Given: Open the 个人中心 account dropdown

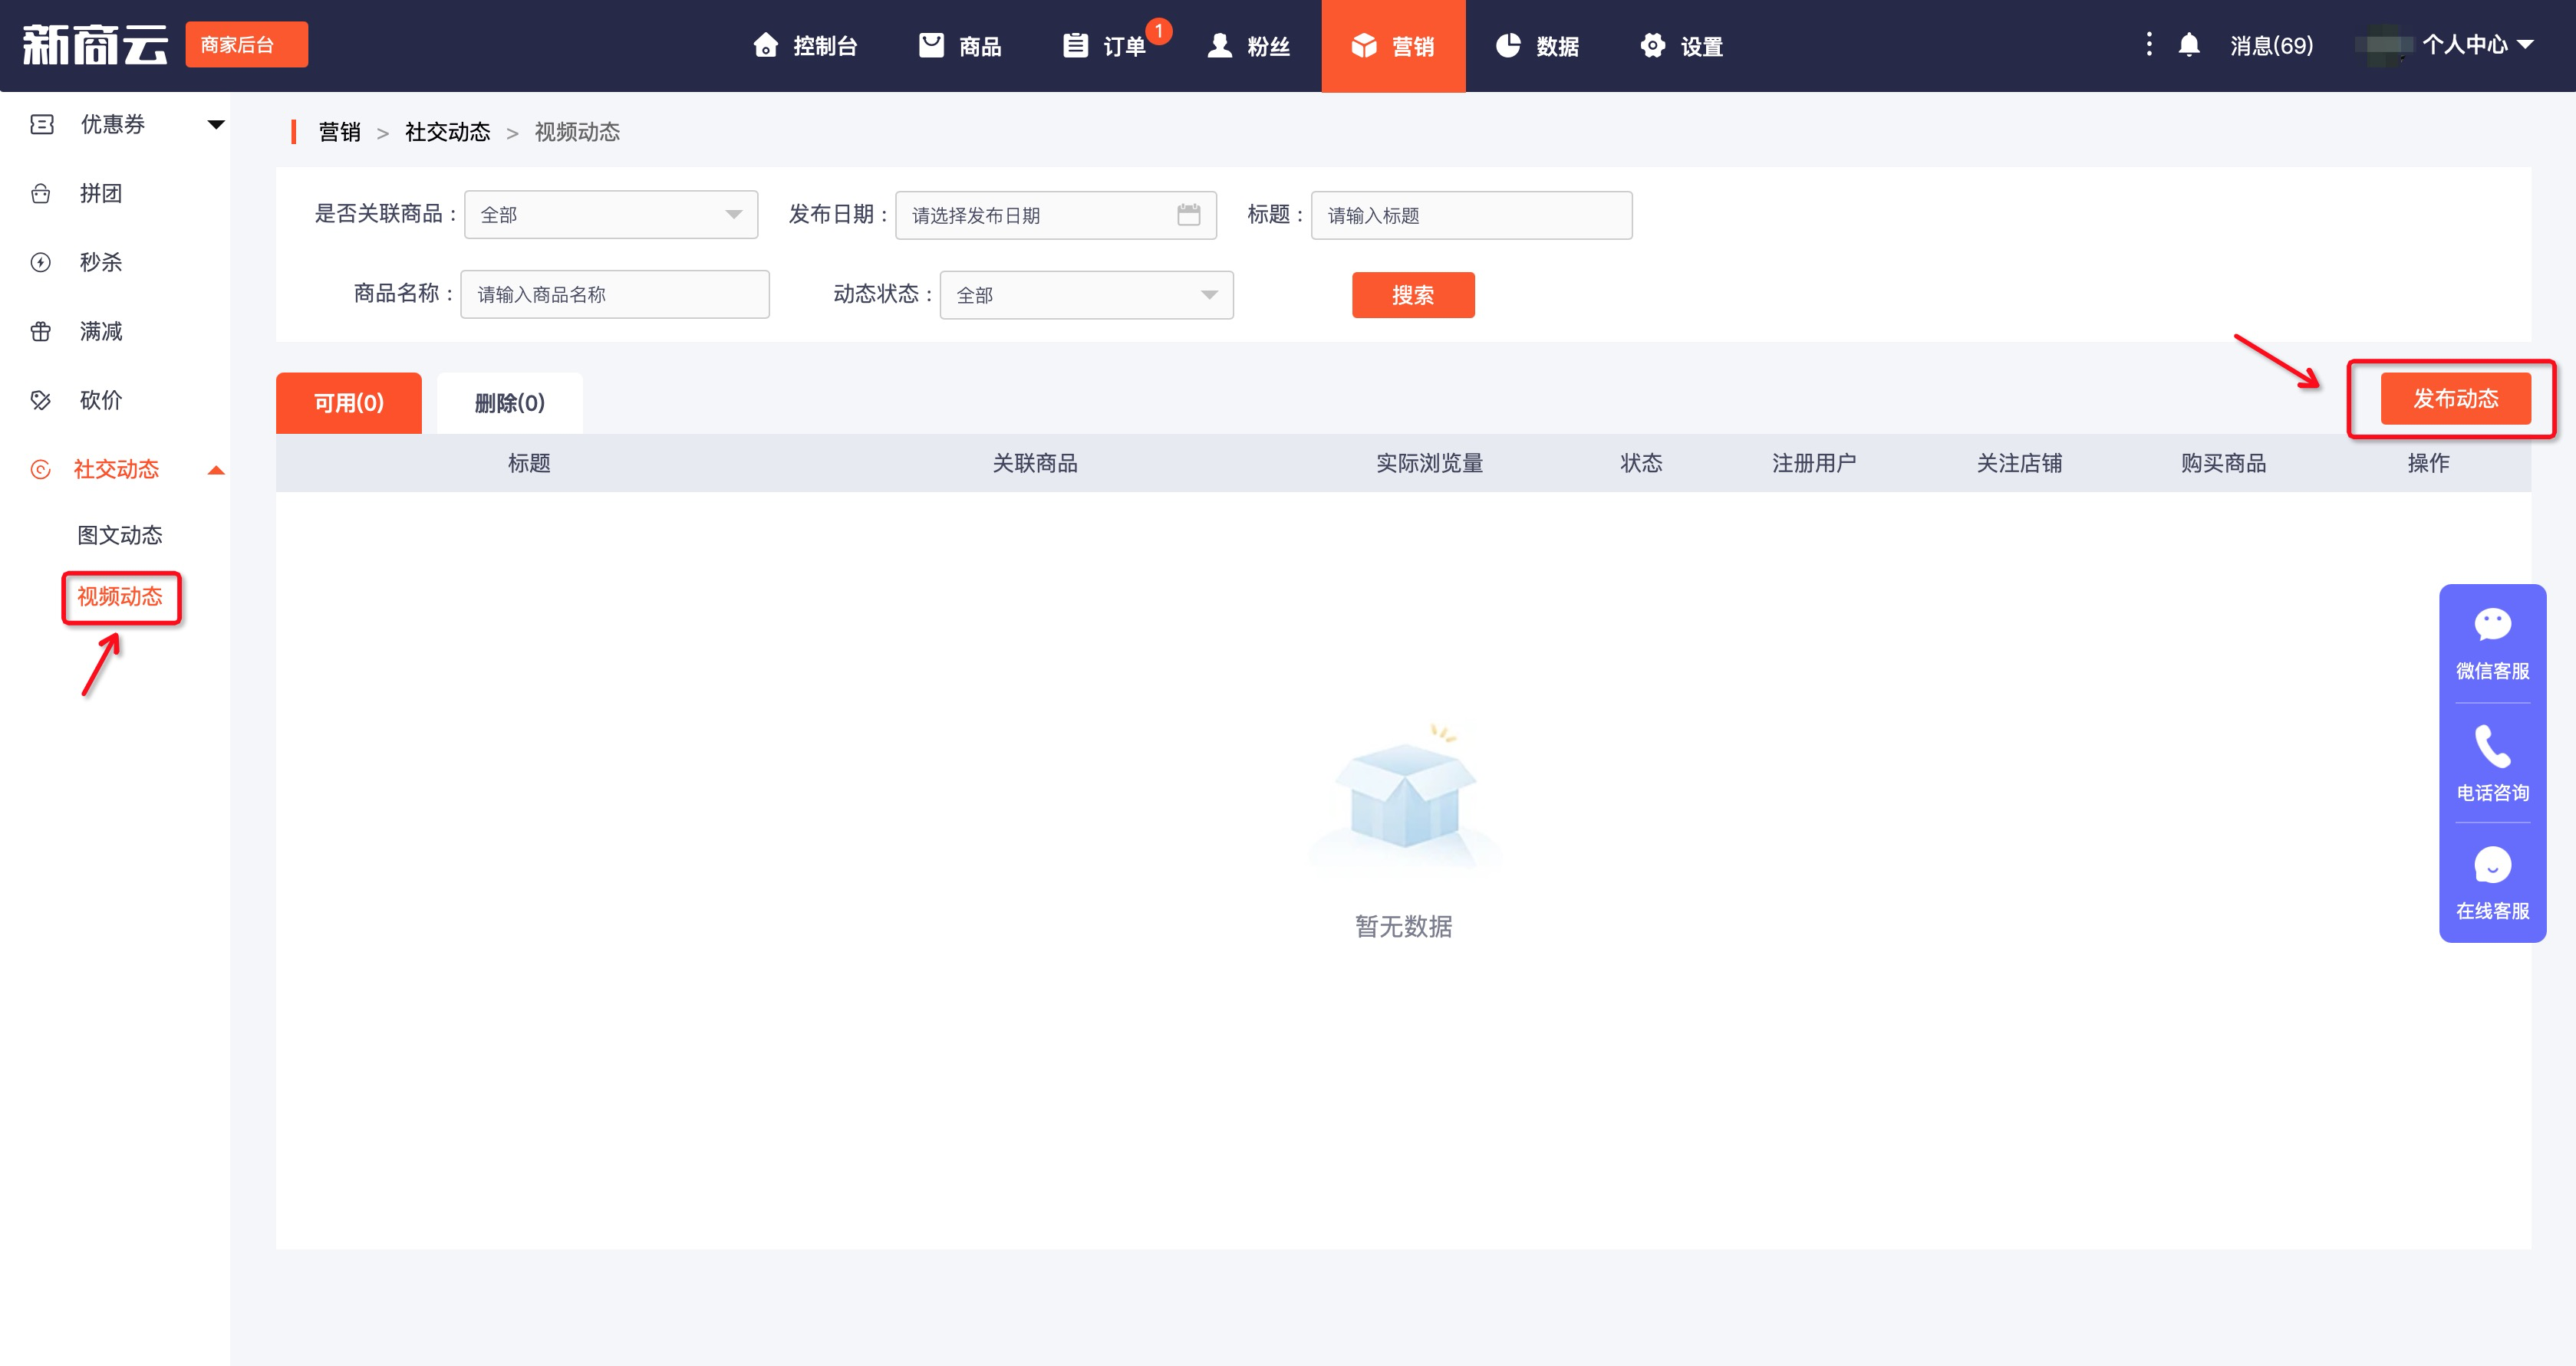Looking at the screenshot, I should click(x=2476, y=45).
